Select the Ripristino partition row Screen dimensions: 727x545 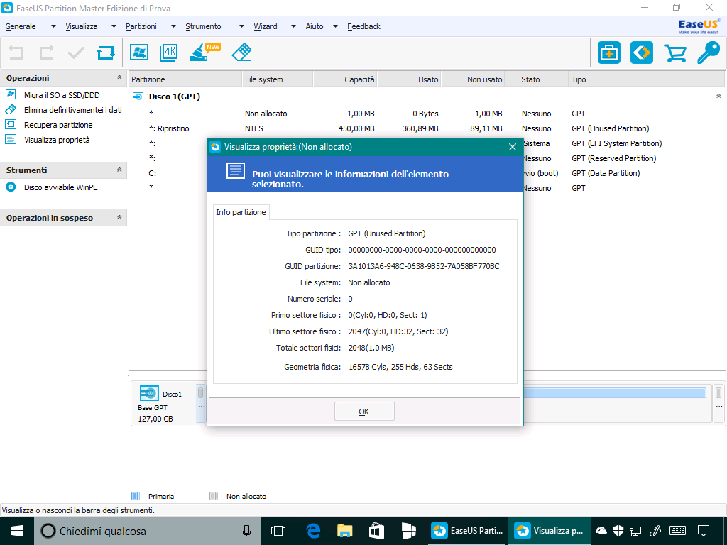(x=427, y=128)
